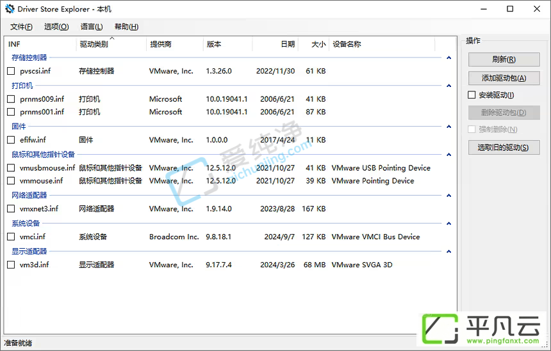This screenshot has height=351, width=551.
Task: Click the 网络适配器 group header label
Action: (x=29, y=195)
